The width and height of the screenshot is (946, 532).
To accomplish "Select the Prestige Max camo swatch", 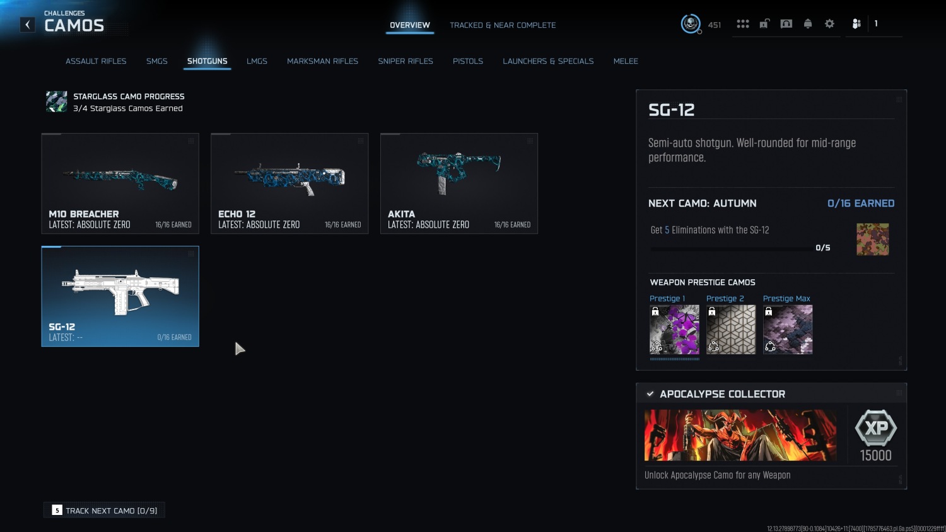I will pyautogui.click(x=788, y=330).
